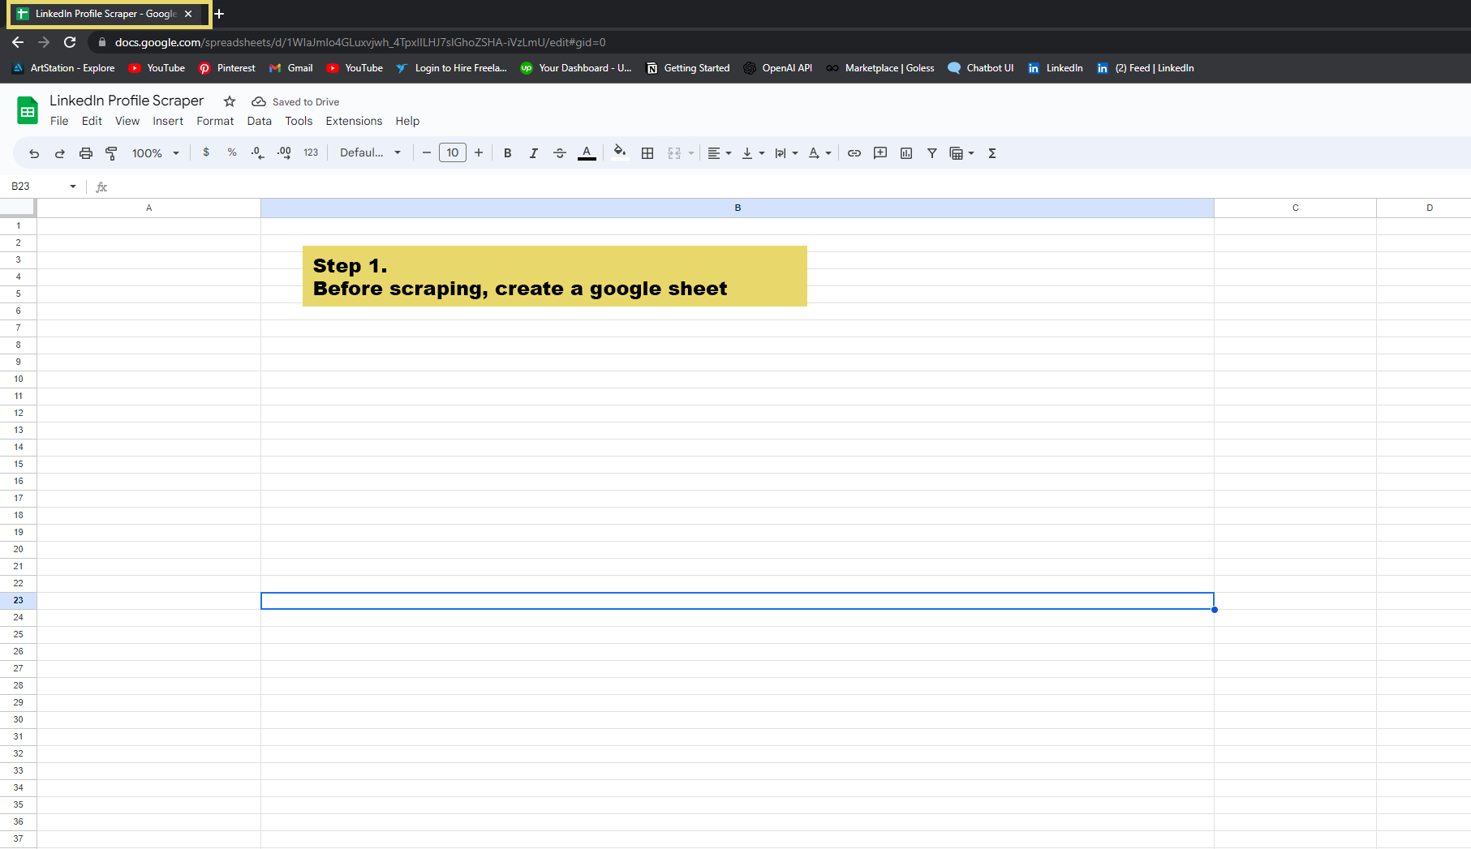Screen dimensions: 1471x849
Task: Open Getting Started Notion bookmark
Action: coord(688,68)
